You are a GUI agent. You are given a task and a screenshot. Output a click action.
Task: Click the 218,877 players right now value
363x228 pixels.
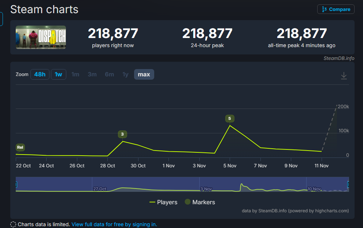point(113,34)
